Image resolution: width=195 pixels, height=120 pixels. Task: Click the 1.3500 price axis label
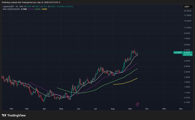187,87
